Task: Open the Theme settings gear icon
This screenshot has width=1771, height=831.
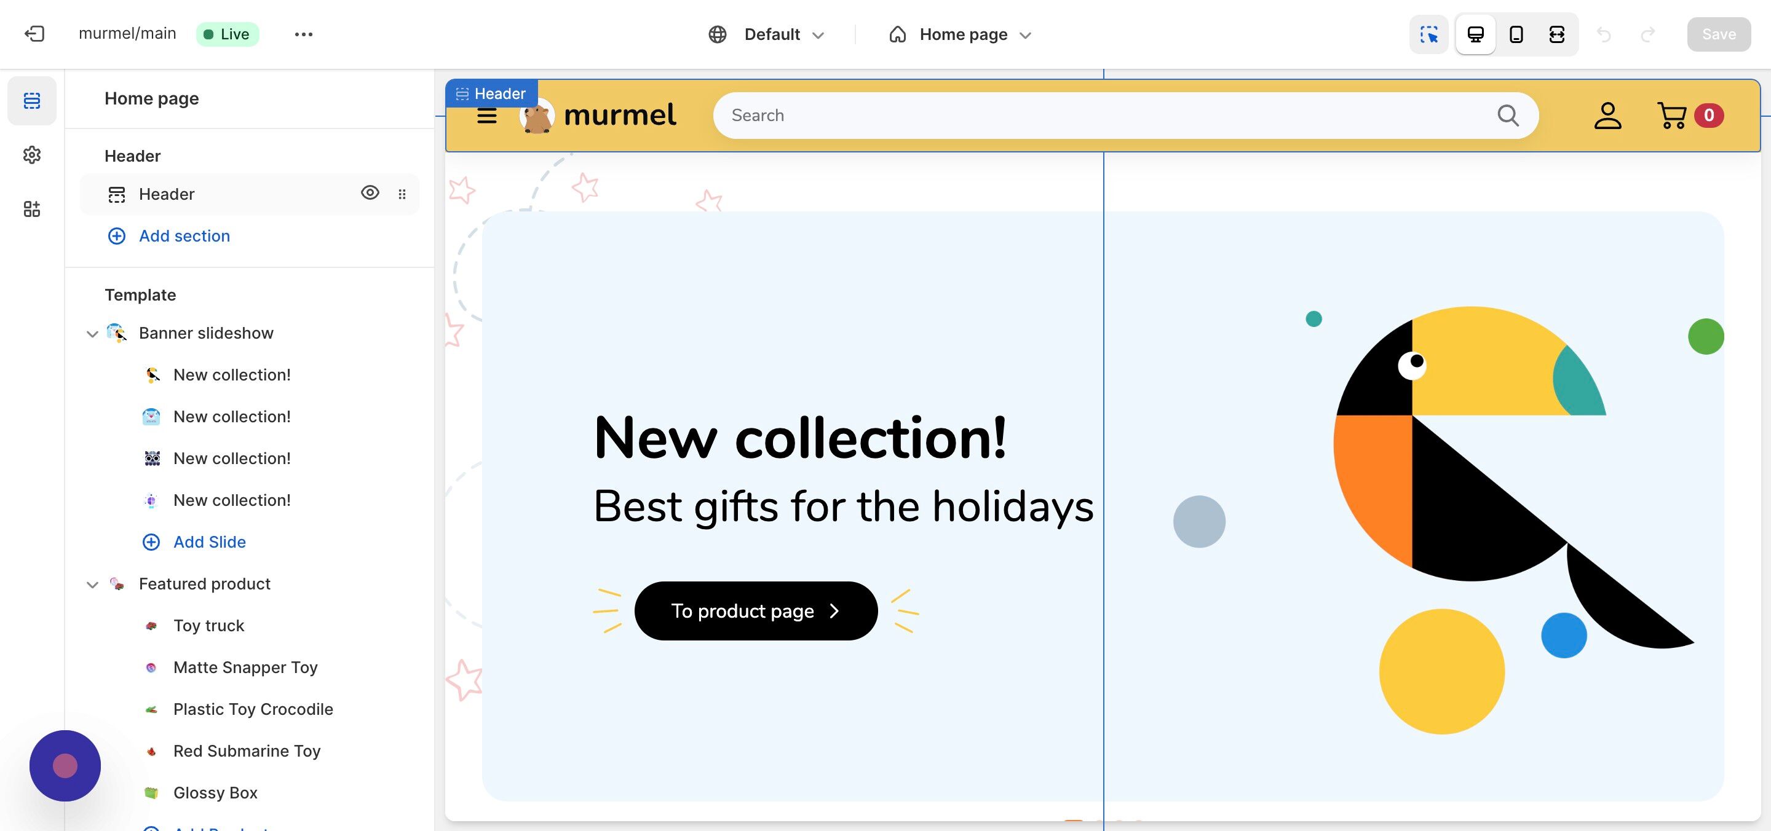Action: pos(31,155)
